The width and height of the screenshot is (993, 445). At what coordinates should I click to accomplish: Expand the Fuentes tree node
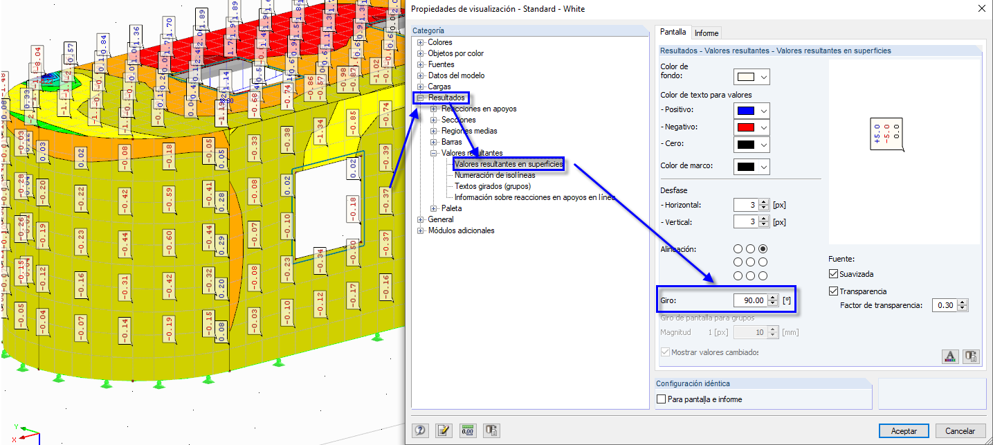point(421,64)
